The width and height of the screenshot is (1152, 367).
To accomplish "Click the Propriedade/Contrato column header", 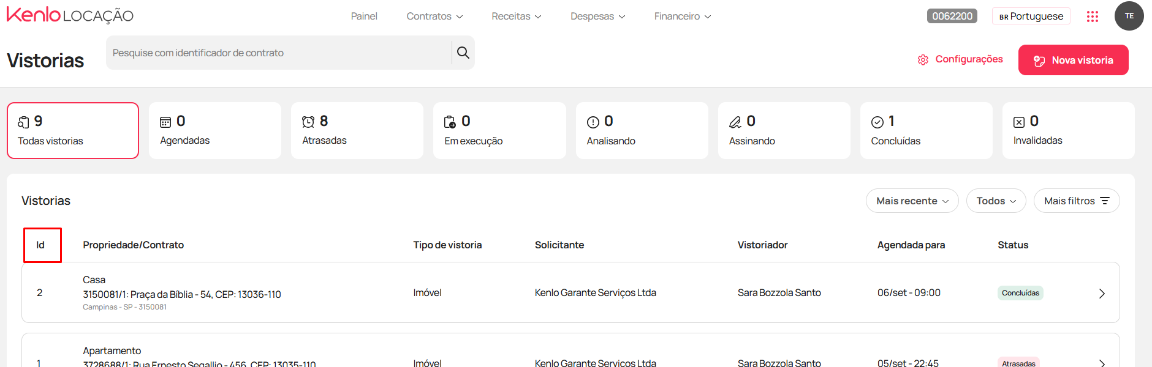I will pyautogui.click(x=134, y=245).
